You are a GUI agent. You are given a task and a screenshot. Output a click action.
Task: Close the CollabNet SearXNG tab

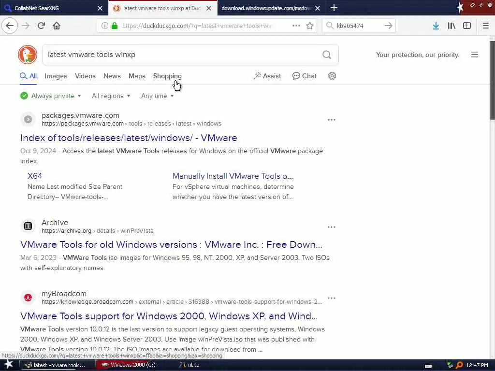[x=100, y=8]
